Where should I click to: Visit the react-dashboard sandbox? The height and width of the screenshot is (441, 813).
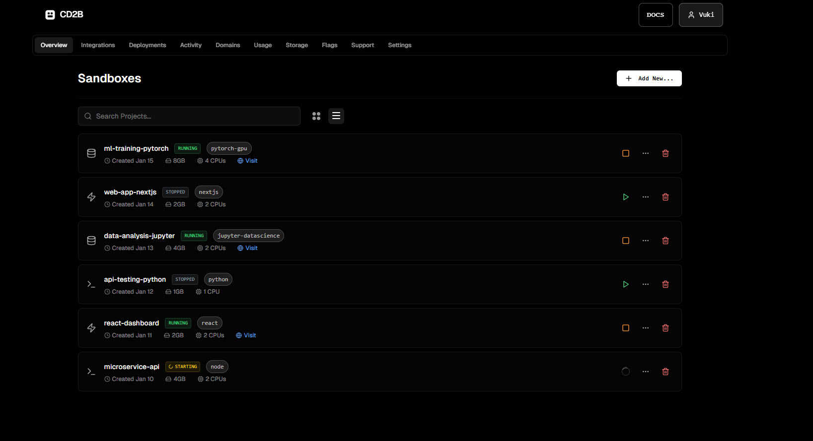(246, 335)
